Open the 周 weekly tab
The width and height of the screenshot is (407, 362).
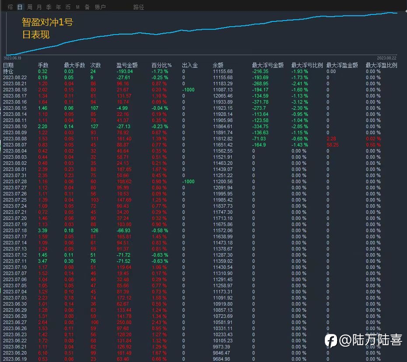click(x=30, y=7)
